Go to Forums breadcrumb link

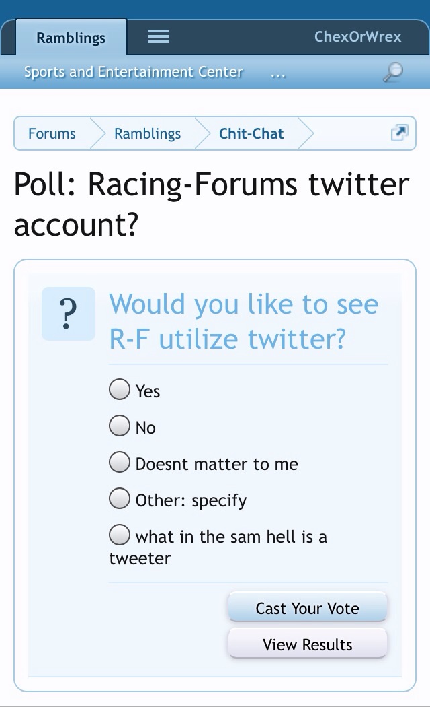[x=52, y=133]
